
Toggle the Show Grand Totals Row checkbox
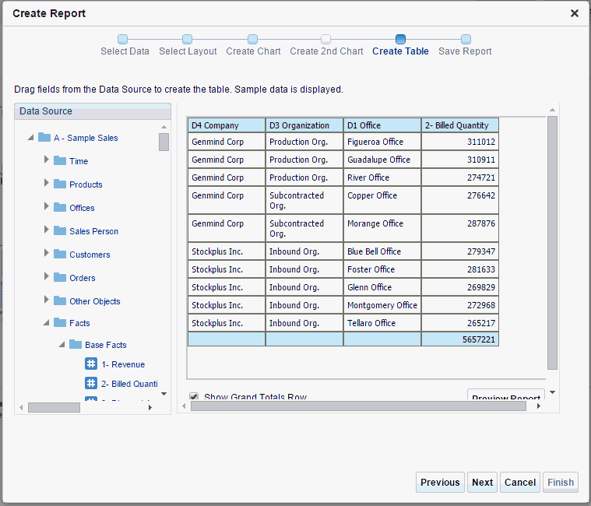pyautogui.click(x=194, y=397)
